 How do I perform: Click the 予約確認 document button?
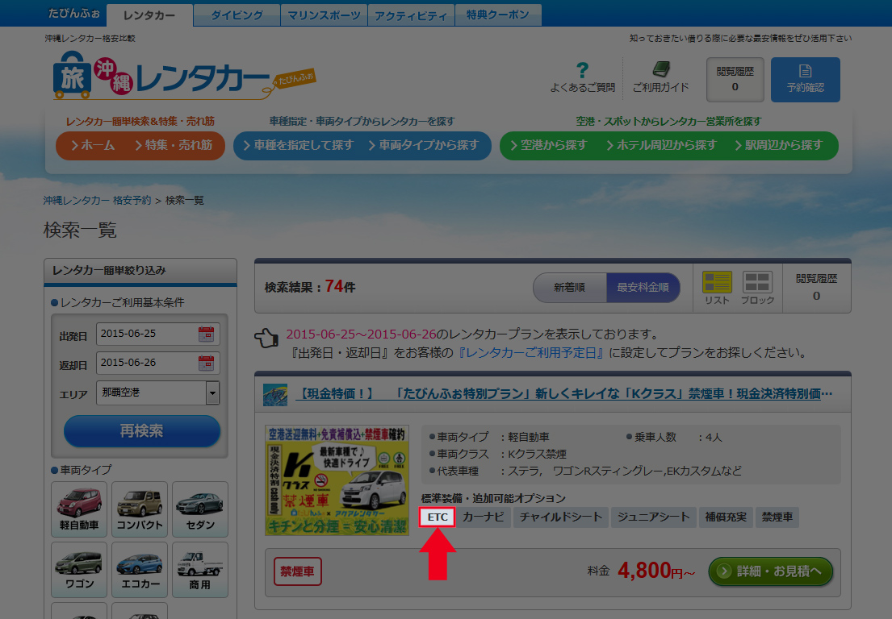[805, 80]
